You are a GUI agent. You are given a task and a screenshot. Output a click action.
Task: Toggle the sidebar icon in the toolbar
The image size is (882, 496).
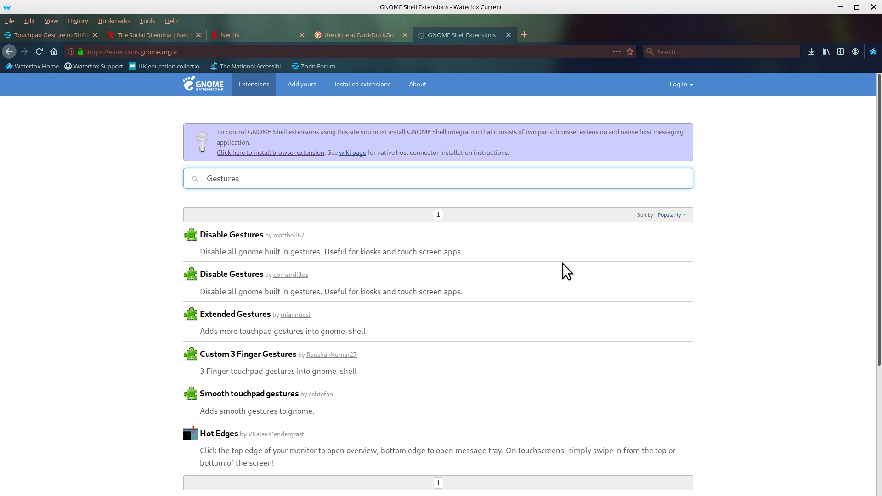(841, 51)
